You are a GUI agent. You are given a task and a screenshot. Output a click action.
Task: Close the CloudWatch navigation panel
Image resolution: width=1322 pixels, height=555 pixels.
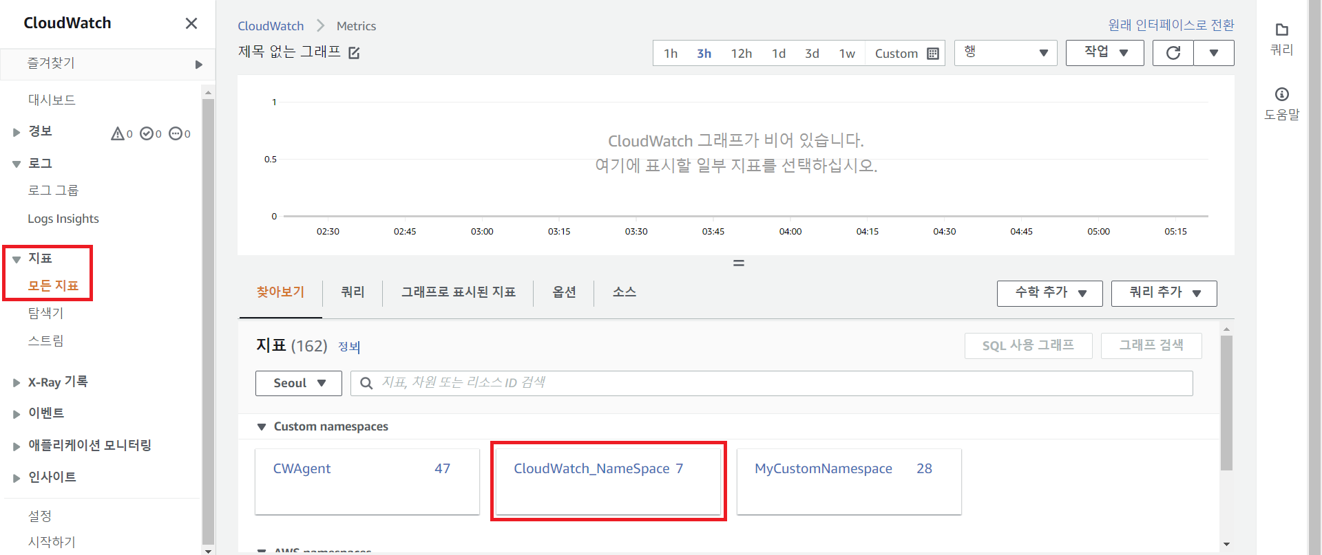191,23
